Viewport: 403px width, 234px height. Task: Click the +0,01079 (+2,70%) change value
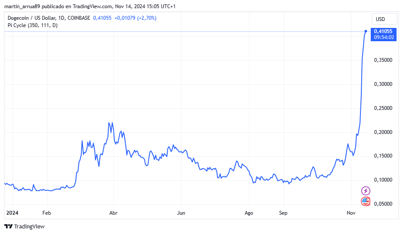135,18
